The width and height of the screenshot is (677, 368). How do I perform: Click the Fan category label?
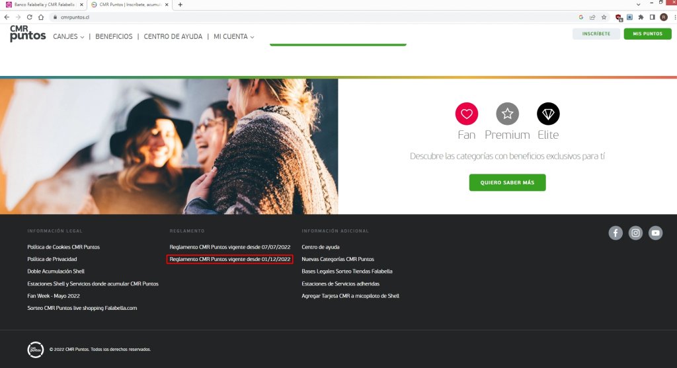(x=466, y=135)
